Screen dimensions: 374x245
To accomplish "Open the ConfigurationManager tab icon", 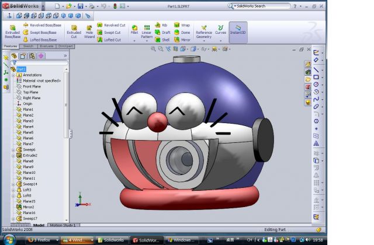I will tap(32, 56).
